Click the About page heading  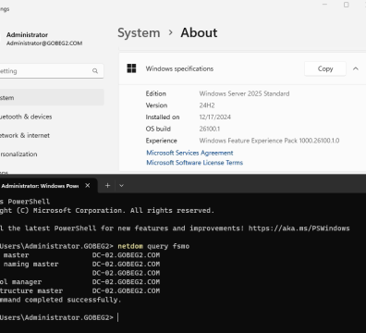tap(199, 32)
